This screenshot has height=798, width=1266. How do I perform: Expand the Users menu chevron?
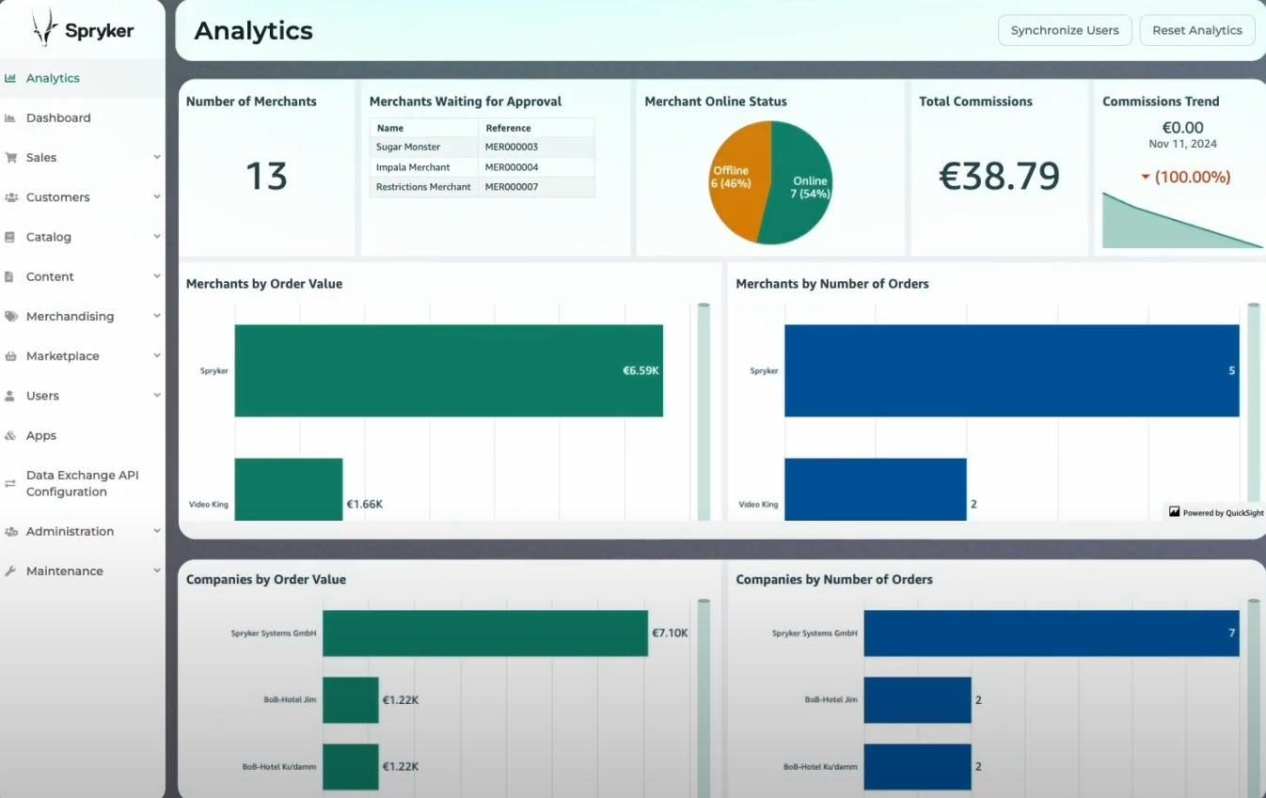click(156, 396)
